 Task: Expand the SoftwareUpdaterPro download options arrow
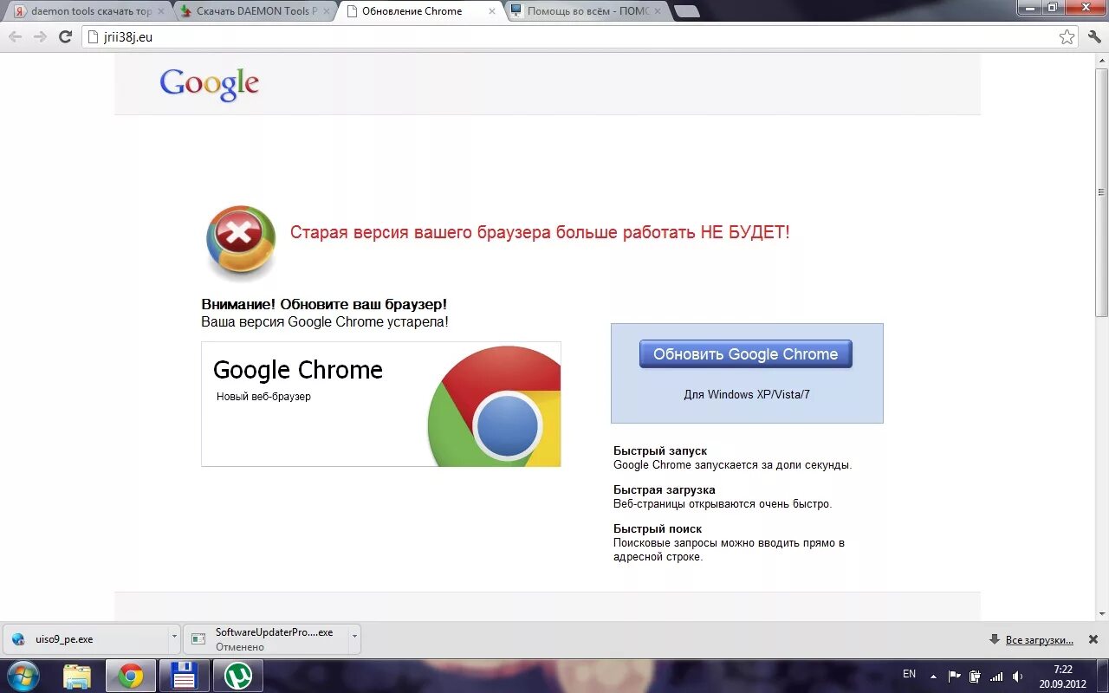(x=354, y=639)
